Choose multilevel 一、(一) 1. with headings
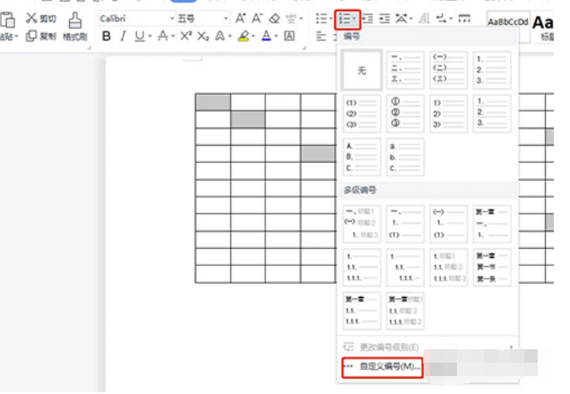This screenshot has height=394, width=570. (361, 224)
